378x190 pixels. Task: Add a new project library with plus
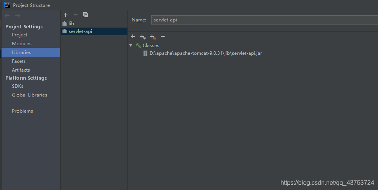[x=66, y=15]
